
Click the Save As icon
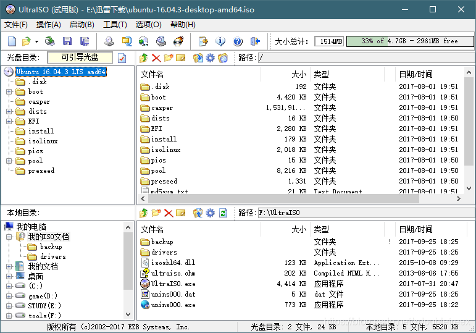click(x=85, y=41)
